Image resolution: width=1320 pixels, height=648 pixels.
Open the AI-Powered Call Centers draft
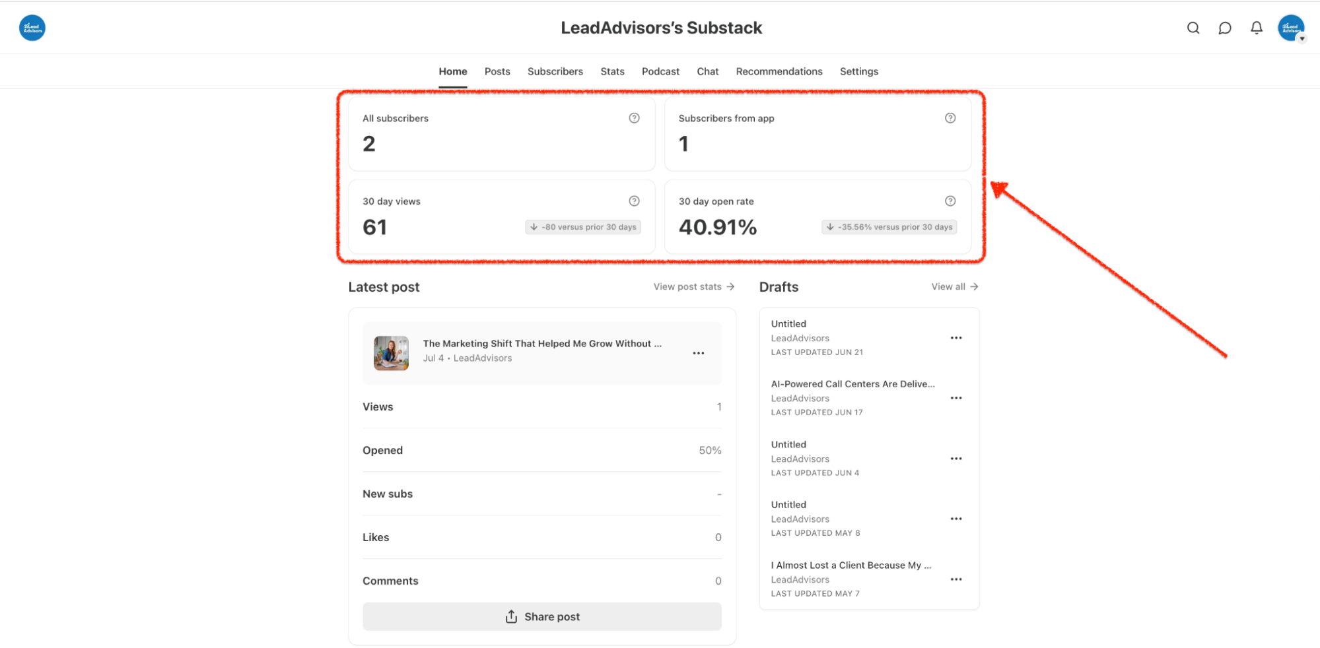coord(852,384)
